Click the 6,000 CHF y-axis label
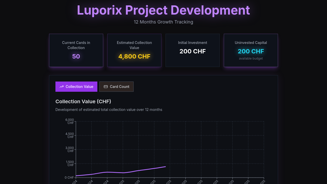This screenshot has width=327, height=184. click(70, 121)
